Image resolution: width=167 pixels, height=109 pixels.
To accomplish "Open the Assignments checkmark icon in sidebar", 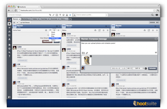I will [x=9, y=35].
